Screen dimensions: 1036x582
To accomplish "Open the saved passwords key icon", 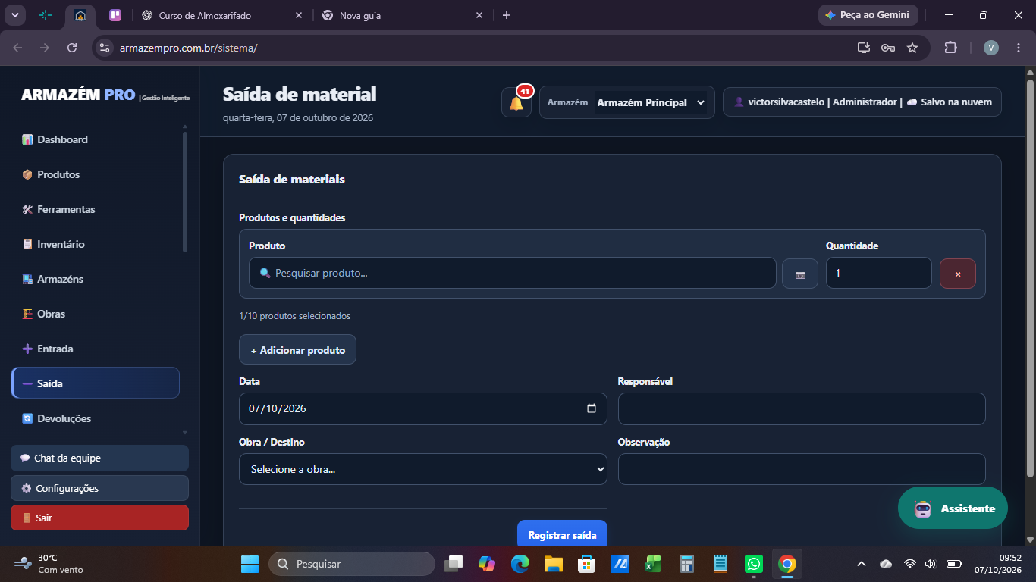I will tap(888, 48).
